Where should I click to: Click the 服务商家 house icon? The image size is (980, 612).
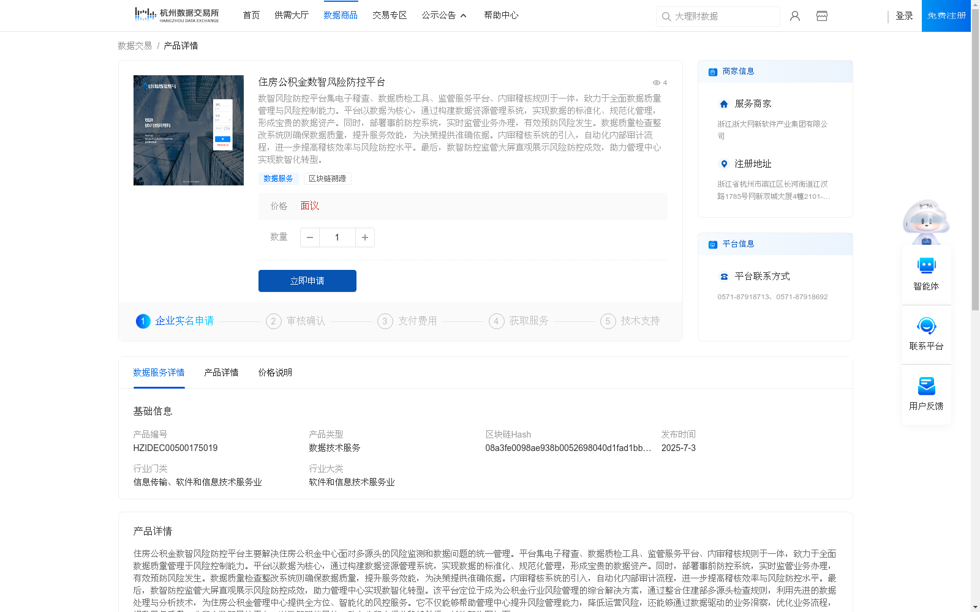point(724,104)
